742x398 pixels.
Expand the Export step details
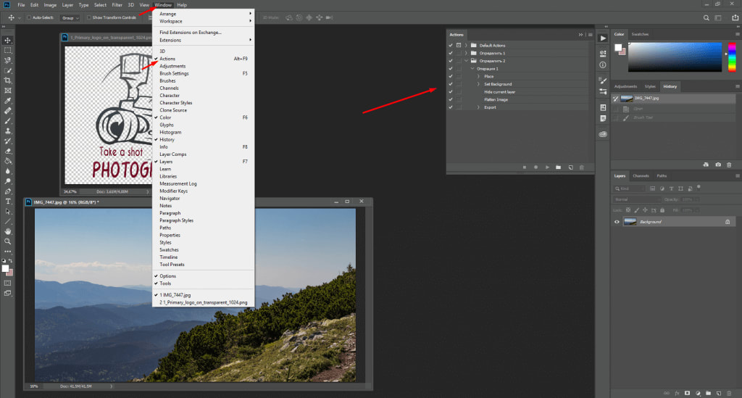coord(478,107)
